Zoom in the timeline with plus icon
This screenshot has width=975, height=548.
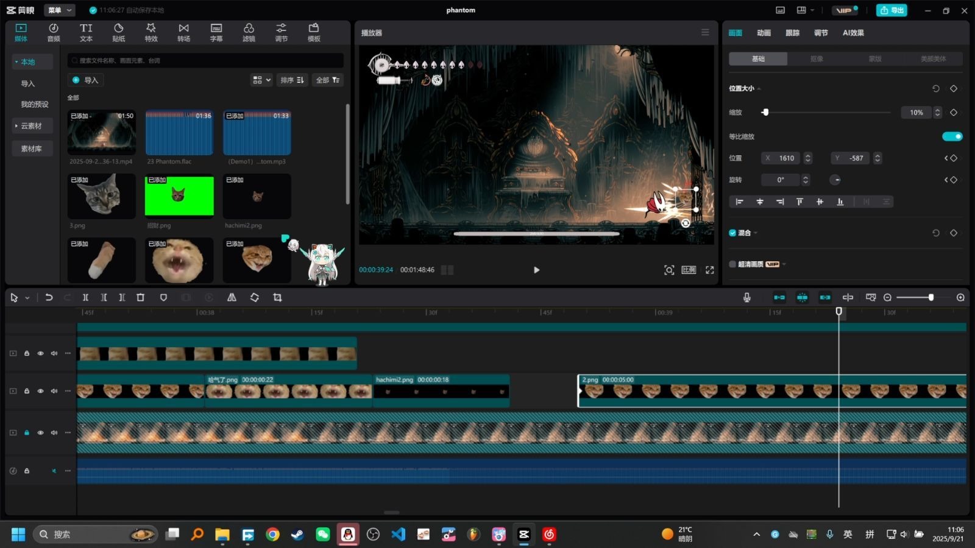pos(960,297)
